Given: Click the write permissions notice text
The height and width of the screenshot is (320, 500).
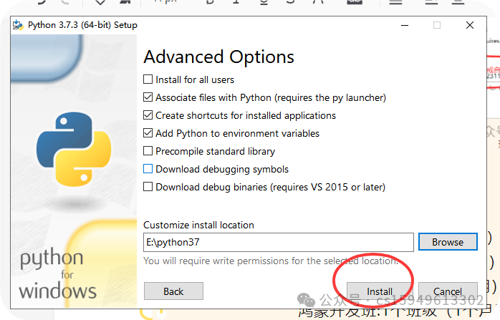Looking at the screenshot, I should (271, 261).
